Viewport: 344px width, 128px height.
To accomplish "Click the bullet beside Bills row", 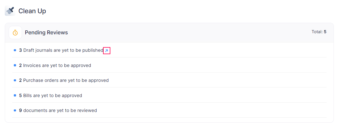I will point(15,95).
